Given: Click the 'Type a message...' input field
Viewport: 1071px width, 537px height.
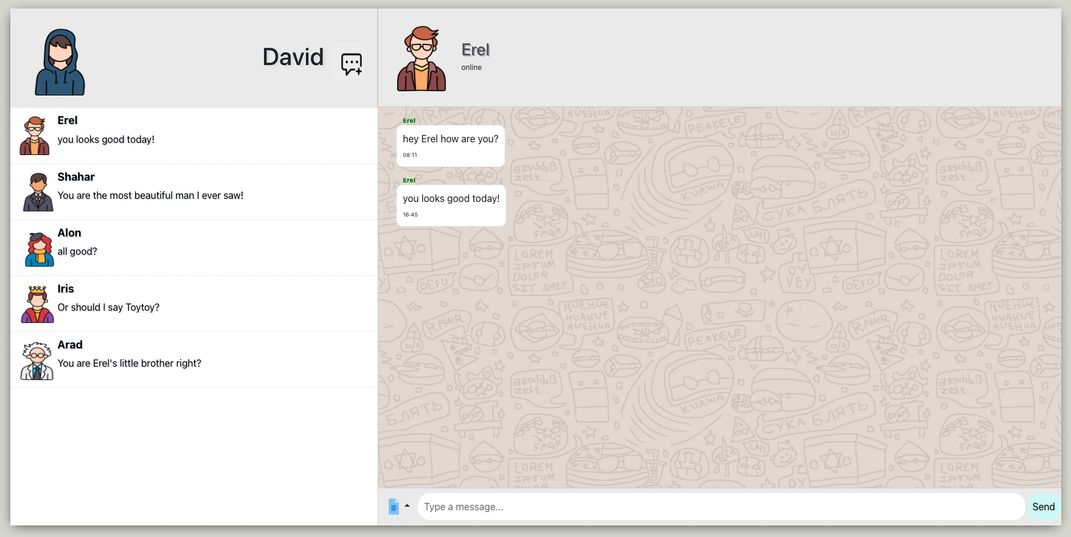Looking at the screenshot, I should [669, 506].
